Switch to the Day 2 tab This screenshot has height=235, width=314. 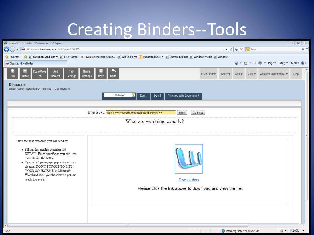(157, 95)
